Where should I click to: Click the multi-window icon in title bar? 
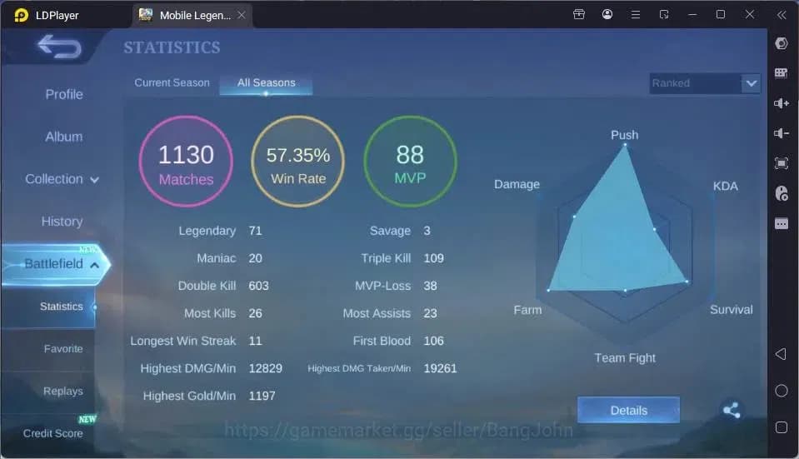(x=663, y=14)
